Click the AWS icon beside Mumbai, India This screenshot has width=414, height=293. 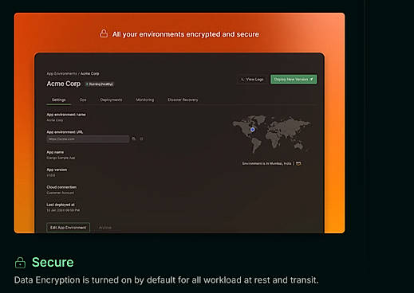pos(298,163)
